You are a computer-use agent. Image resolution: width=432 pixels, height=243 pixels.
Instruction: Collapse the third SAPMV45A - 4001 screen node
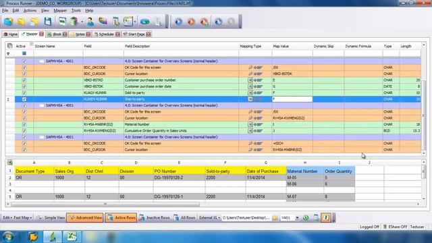coord(41,137)
